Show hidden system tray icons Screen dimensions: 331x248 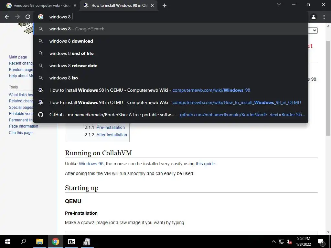pos(273,242)
